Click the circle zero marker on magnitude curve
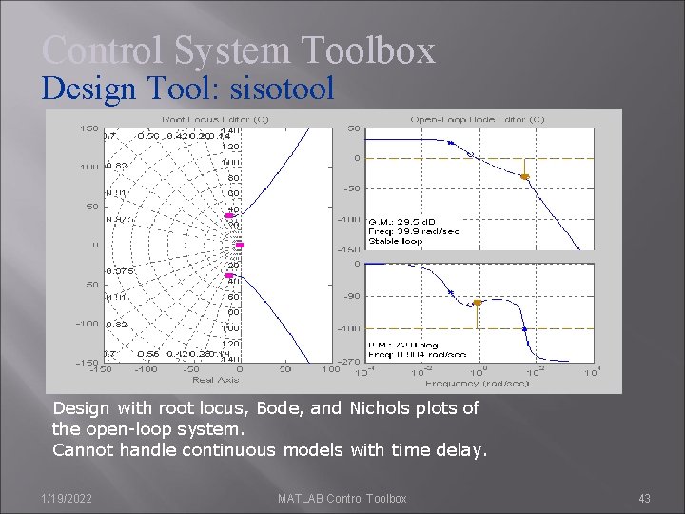 pyautogui.click(x=470, y=154)
